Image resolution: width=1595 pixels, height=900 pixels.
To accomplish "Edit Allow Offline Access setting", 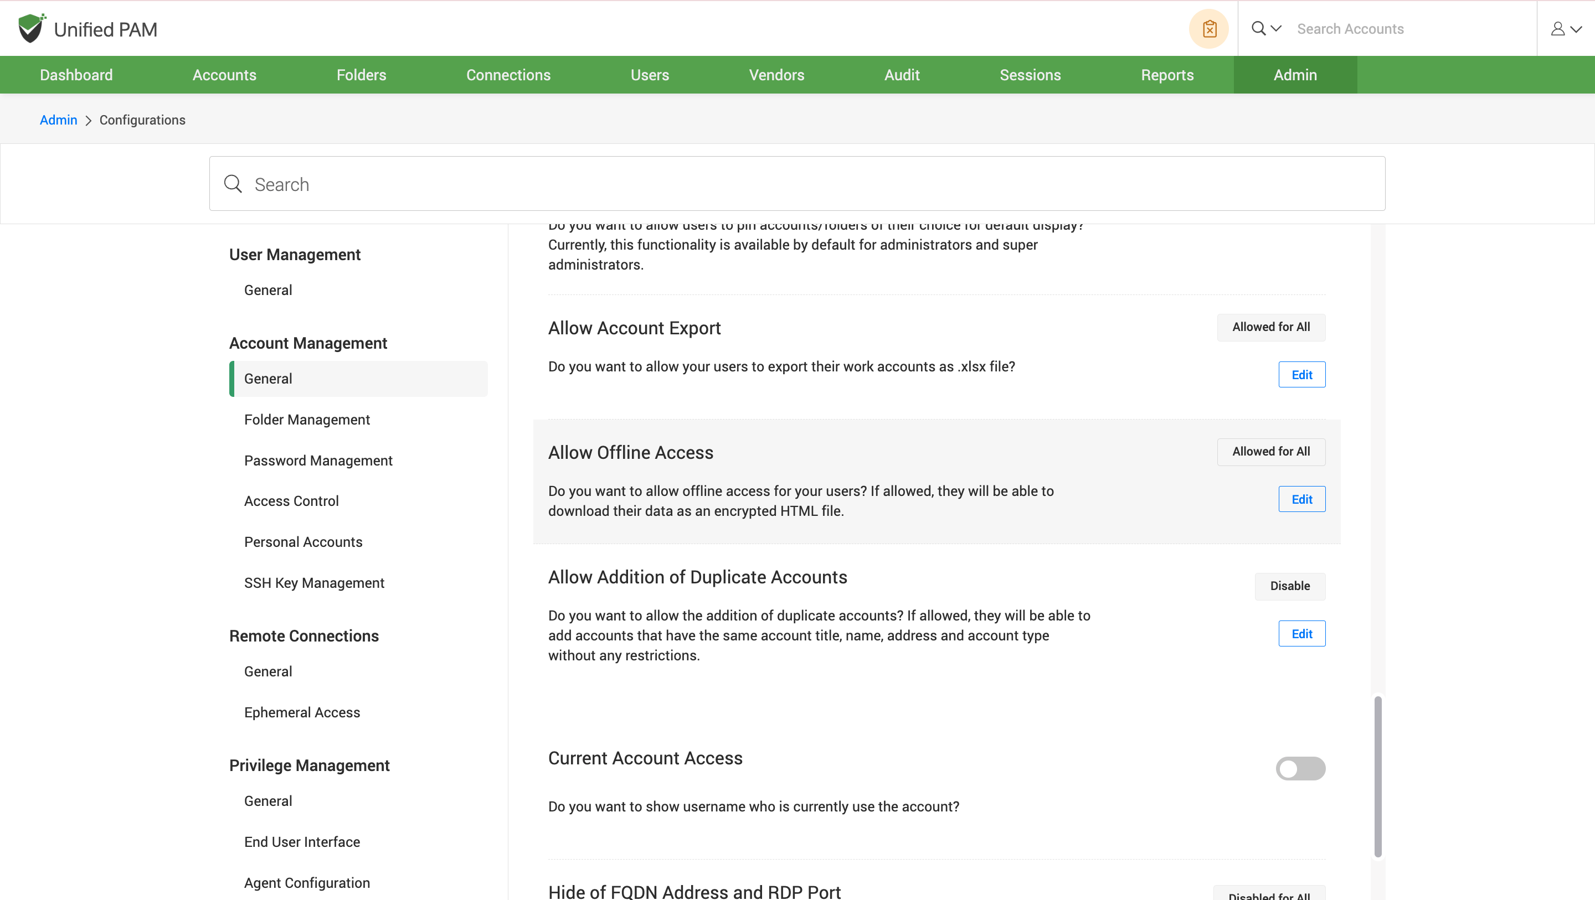I will (1301, 499).
